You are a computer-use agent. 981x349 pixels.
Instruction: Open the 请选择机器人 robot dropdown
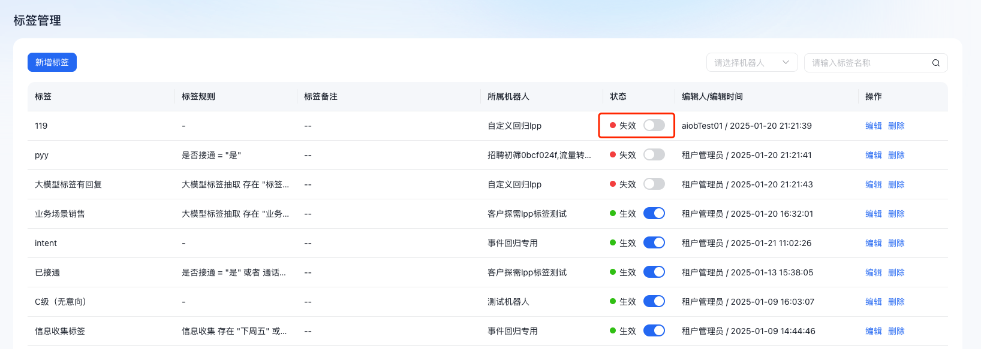(751, 63)
